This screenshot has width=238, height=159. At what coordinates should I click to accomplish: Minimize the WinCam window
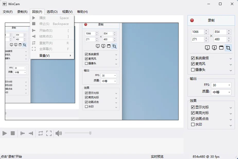pyautogui.click(x=209, y=4)
